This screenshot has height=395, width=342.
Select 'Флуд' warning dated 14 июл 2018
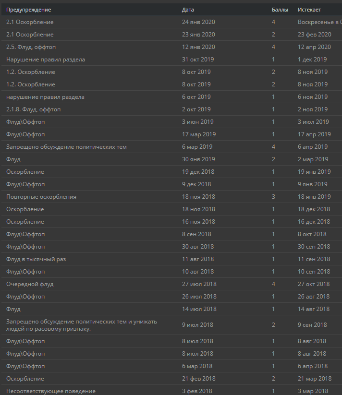[13, 309]
